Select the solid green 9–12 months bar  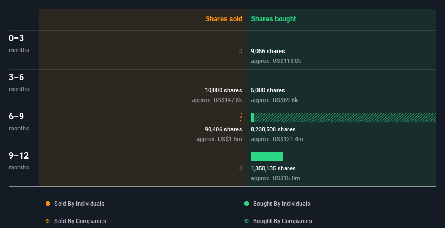point(267,156)
